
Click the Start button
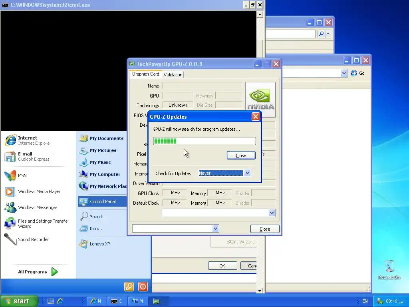click(19, 301)
